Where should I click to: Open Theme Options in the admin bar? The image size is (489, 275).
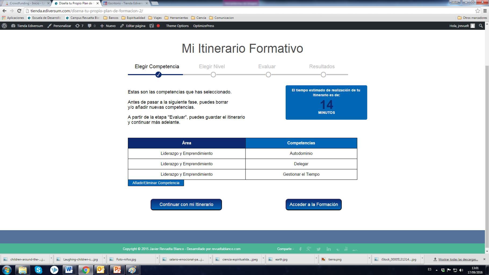coord(177,26)
